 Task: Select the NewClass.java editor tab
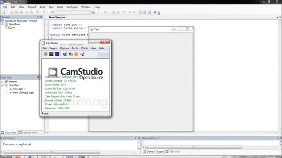(57, 17)
